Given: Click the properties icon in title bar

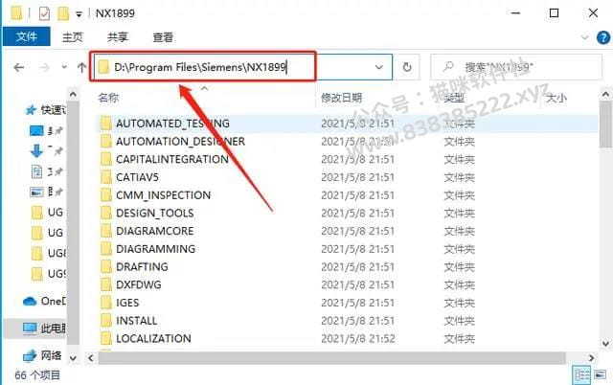Looking at the screenshot, I should point(44,13).
